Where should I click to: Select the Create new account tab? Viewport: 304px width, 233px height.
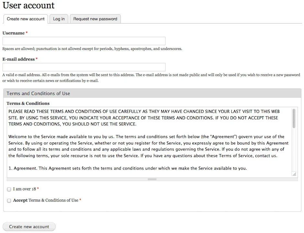pyautogui.click(x=25, y=19)
